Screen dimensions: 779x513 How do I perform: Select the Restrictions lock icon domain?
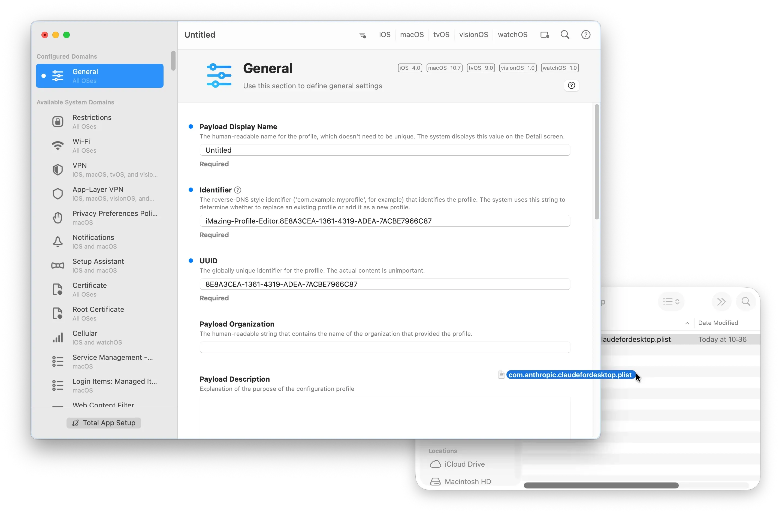pos(58,122)
